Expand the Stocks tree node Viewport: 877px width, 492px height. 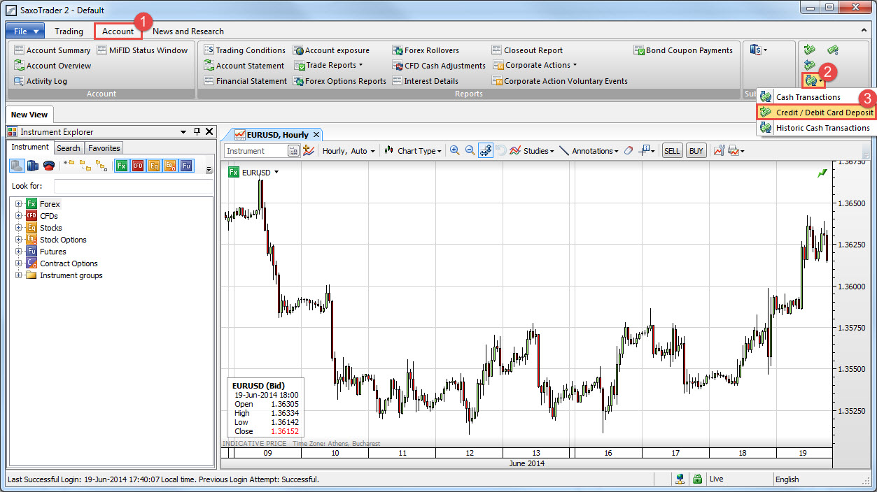(x=19, y=228)
